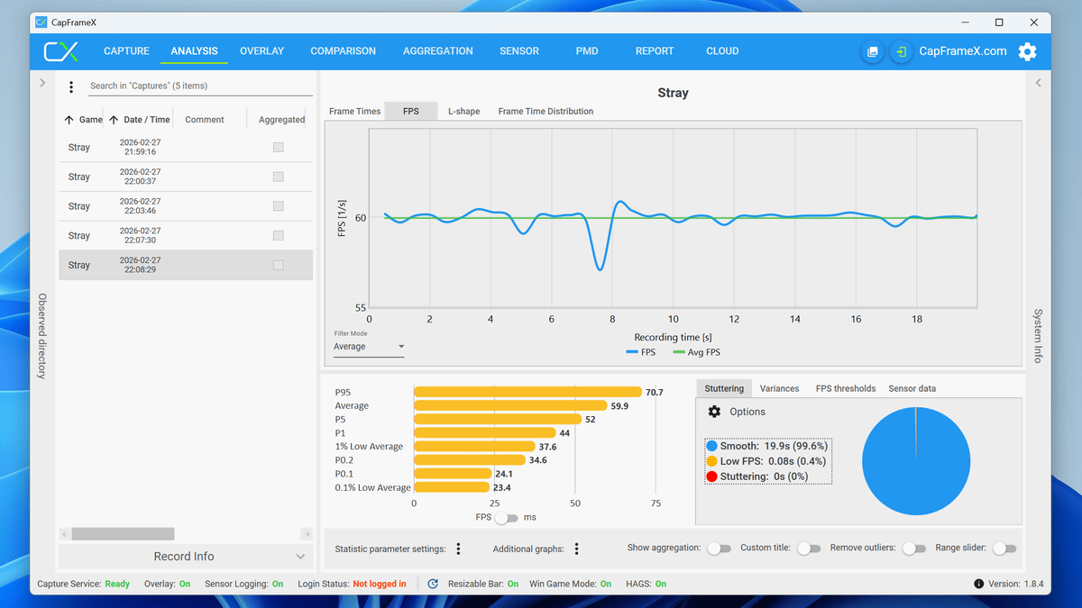Open the CapFrameX.com link
Viewport: 1082px width, 608px height.
click(x=962, y=51)
